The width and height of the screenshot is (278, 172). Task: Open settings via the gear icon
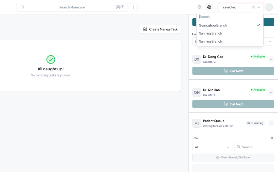point(209,7)
